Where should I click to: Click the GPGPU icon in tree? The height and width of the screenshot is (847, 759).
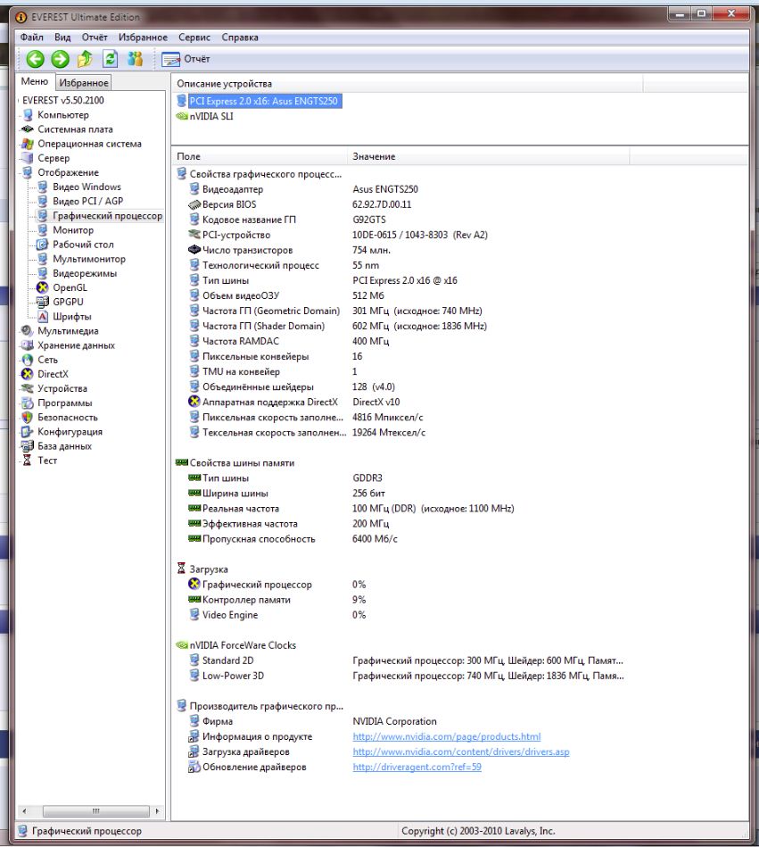(42, 302)
